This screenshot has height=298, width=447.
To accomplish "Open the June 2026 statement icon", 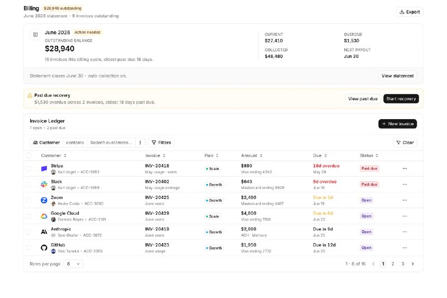I will [x=35, y=35].
